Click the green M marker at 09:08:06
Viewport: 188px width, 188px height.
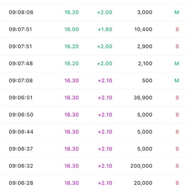tap(177, 12)
